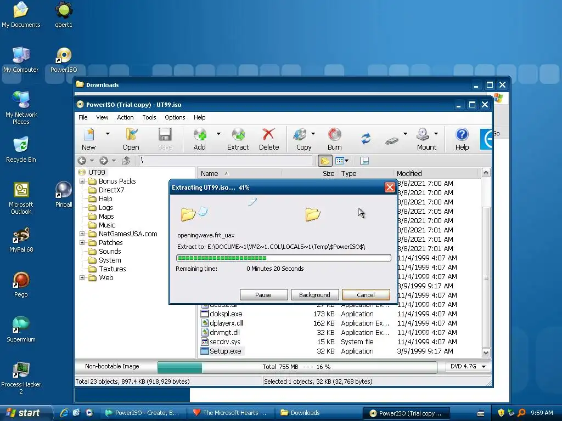Switch to Microsoft Hearts taskbar button

(x=231, y=413)
